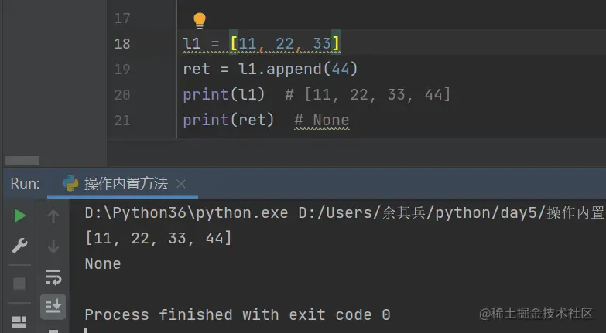Close the 操作内置方法 run tab

click(181, 184)
